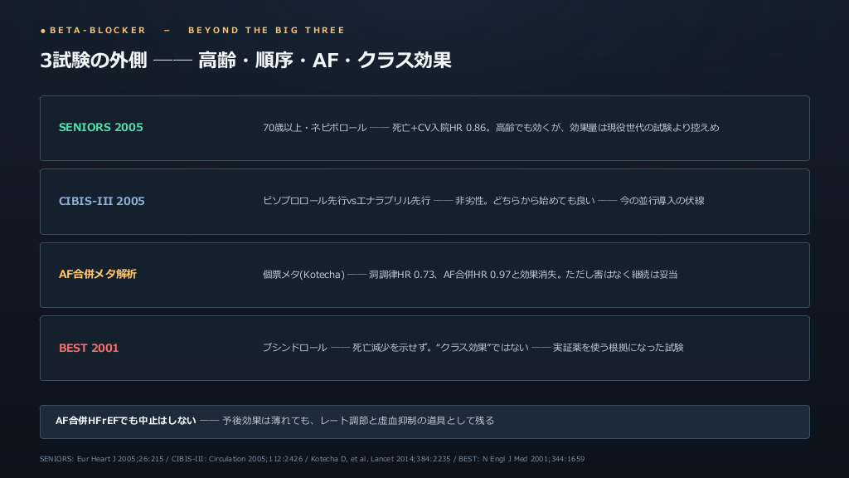The height and width of the screenshot is (478, 849).
Task: Click the slide title 3試験の外側
Action: [94, 60]
